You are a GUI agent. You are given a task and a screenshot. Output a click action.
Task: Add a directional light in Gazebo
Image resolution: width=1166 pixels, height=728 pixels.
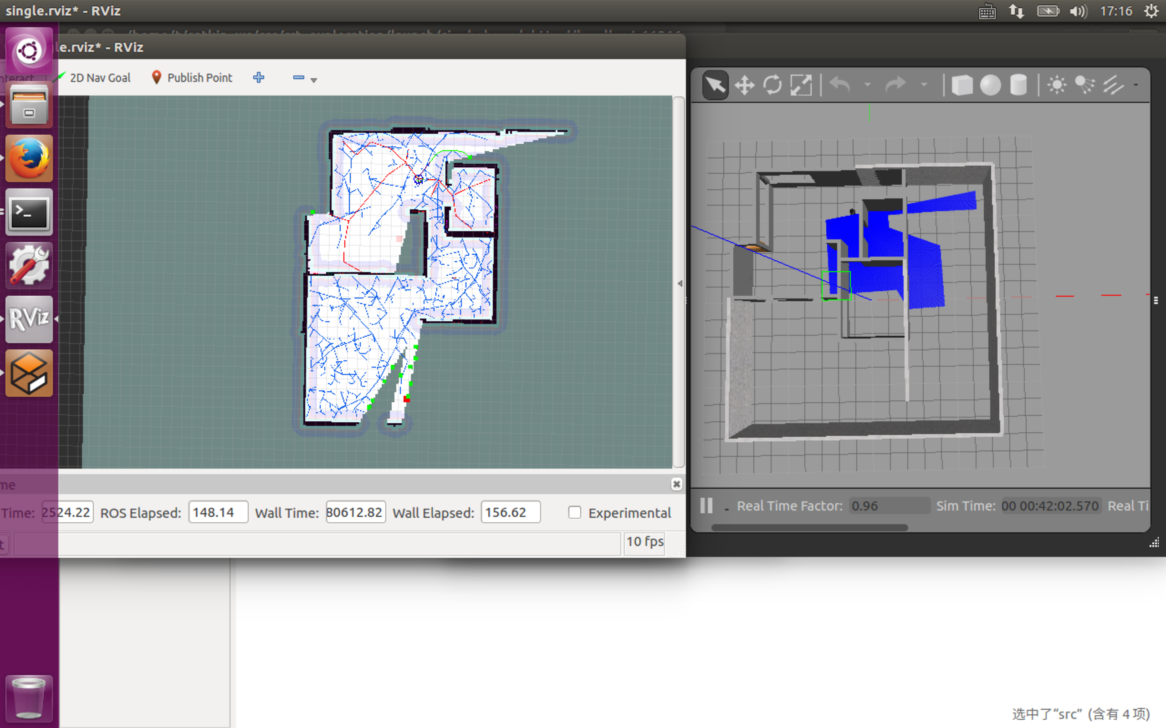pos(1113,85)
